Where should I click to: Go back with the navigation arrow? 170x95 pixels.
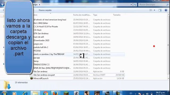2,5
